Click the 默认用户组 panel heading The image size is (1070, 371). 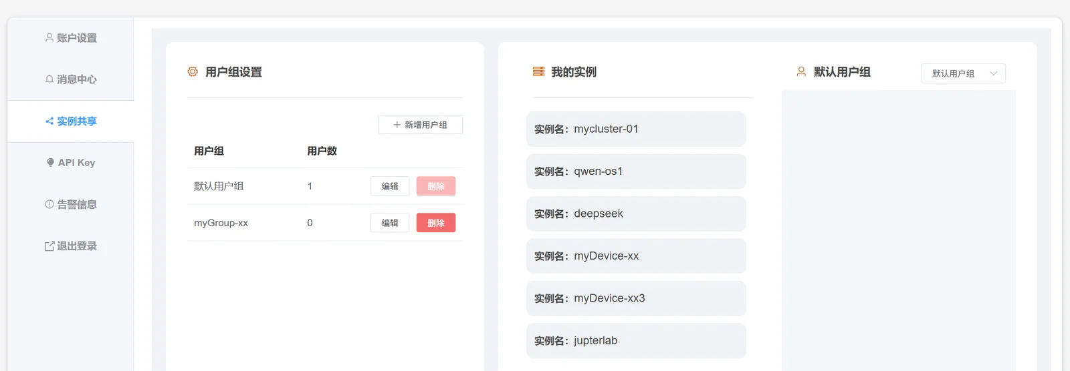(x=842, y=72)
